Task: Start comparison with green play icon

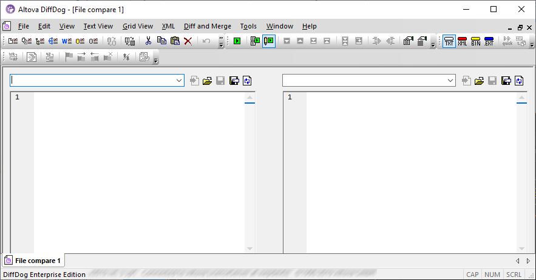Action: point(237,41)
